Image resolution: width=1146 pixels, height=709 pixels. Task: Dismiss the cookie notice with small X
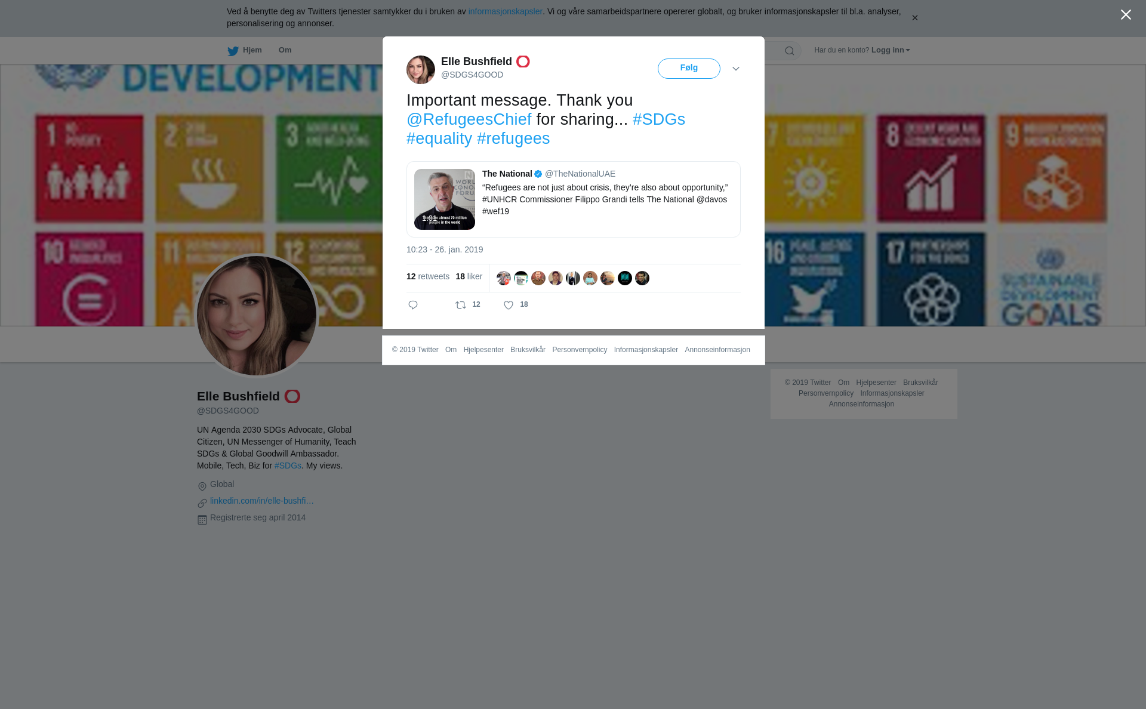coord(914,18)
